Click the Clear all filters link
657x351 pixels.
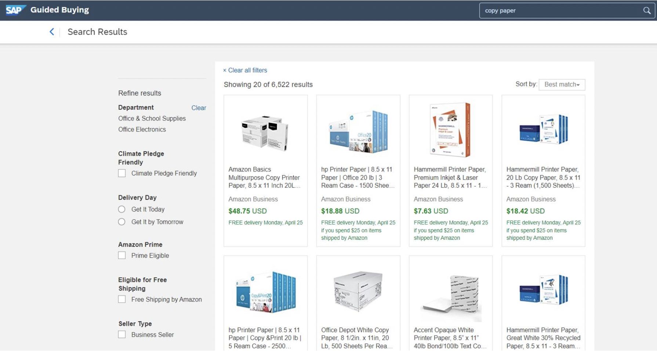coord(247,70)
